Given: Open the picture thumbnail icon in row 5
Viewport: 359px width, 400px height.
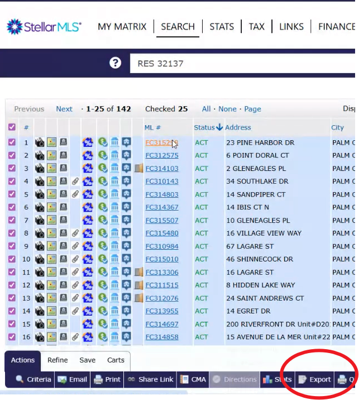Looking at the screenshot, I should 51,194.
